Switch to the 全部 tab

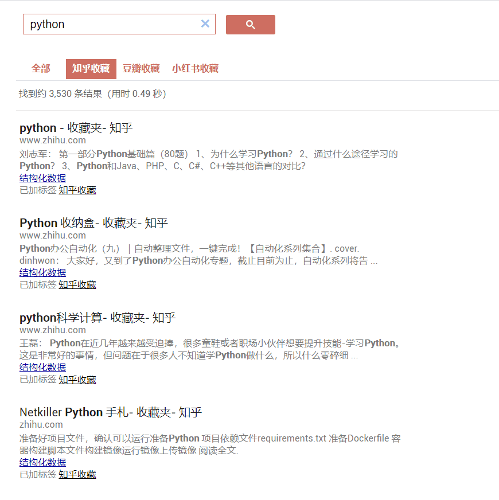(41, 69)
